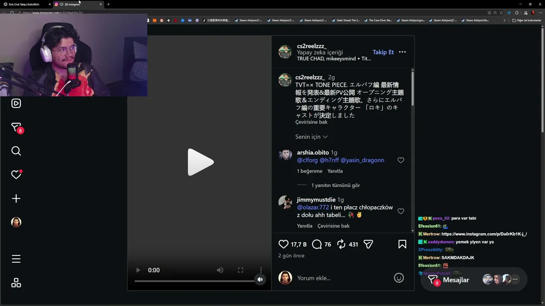Expand 1 yanıtın tümünü gör replies
The image size is (545, 306).
tap(336, 185)
